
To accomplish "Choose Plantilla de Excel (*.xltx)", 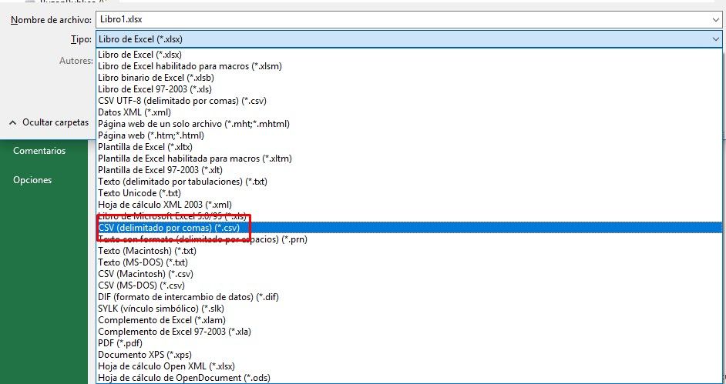I will (408, 147).
